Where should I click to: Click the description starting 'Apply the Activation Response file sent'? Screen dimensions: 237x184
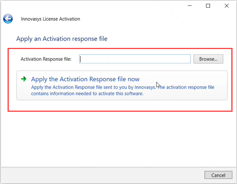[x=122, y=87]
